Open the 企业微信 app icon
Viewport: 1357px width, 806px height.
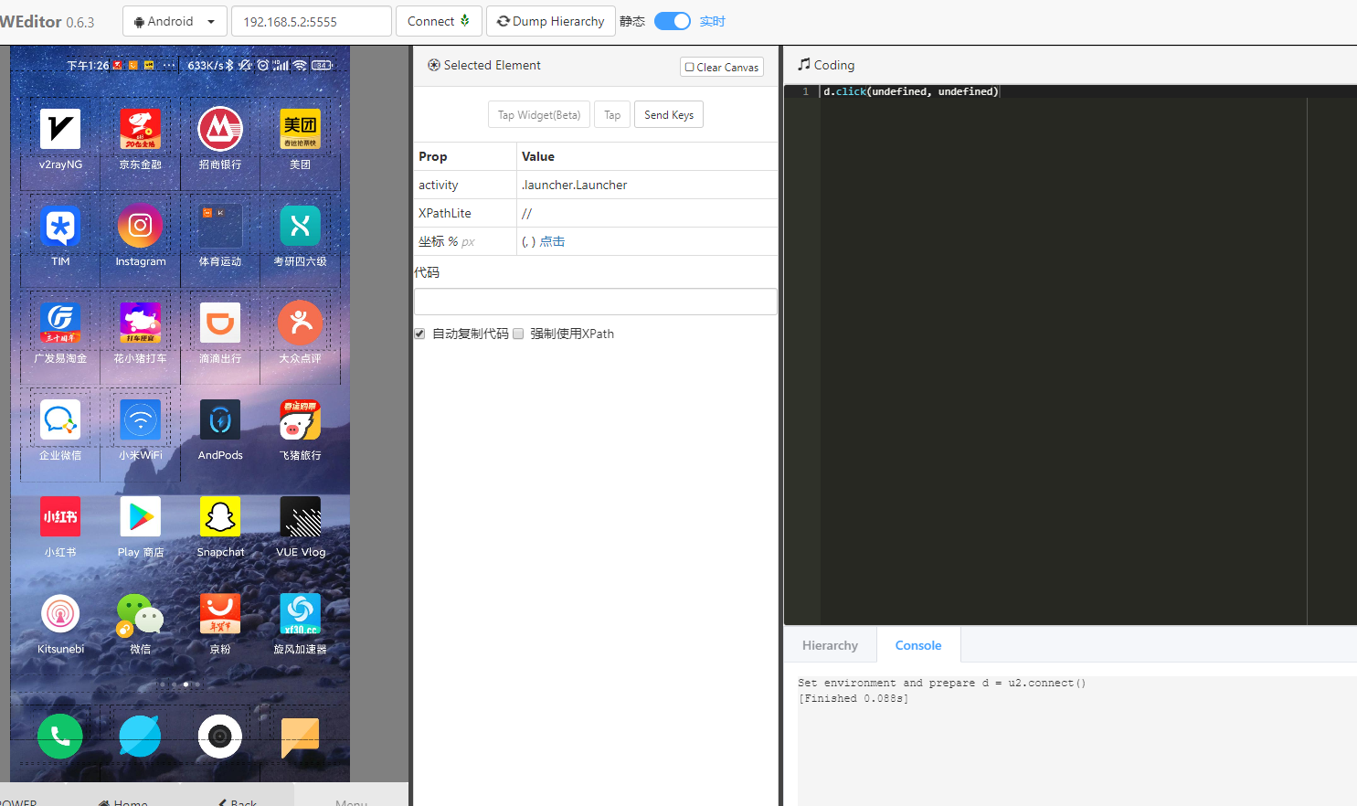pos(60,419)
